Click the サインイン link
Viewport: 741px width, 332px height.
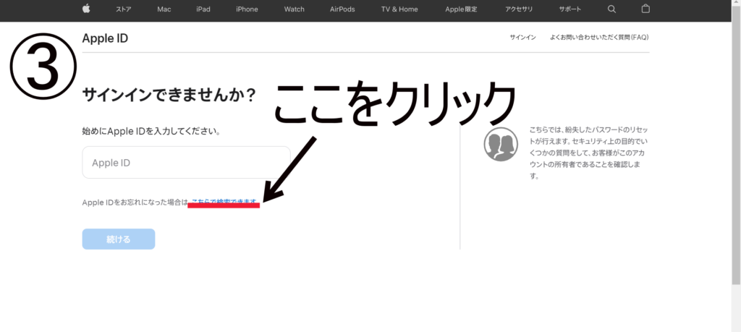[522, 38]
